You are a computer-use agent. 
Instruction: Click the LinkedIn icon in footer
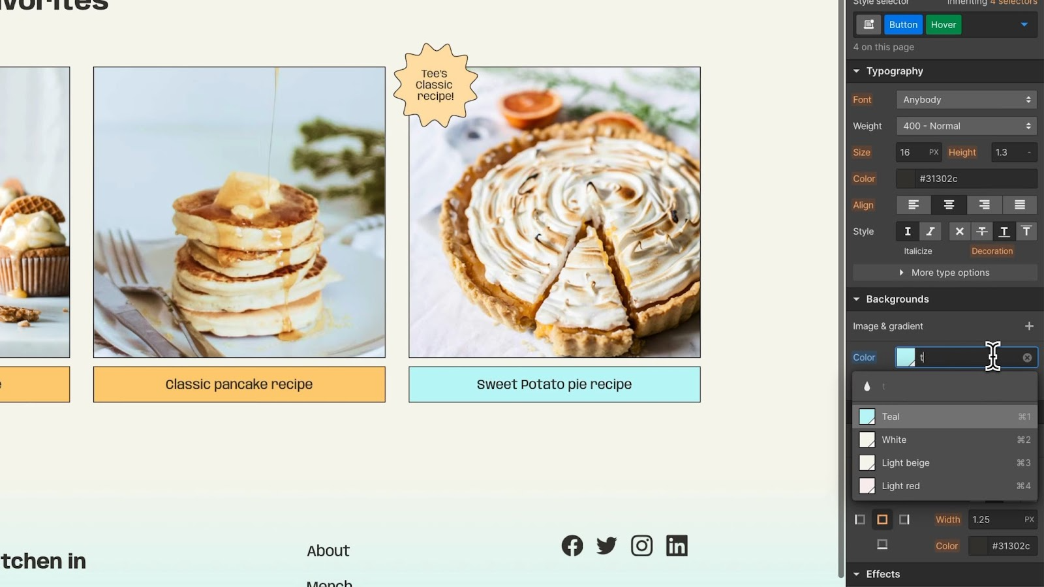pyautogui.click(x=677, y=546)
